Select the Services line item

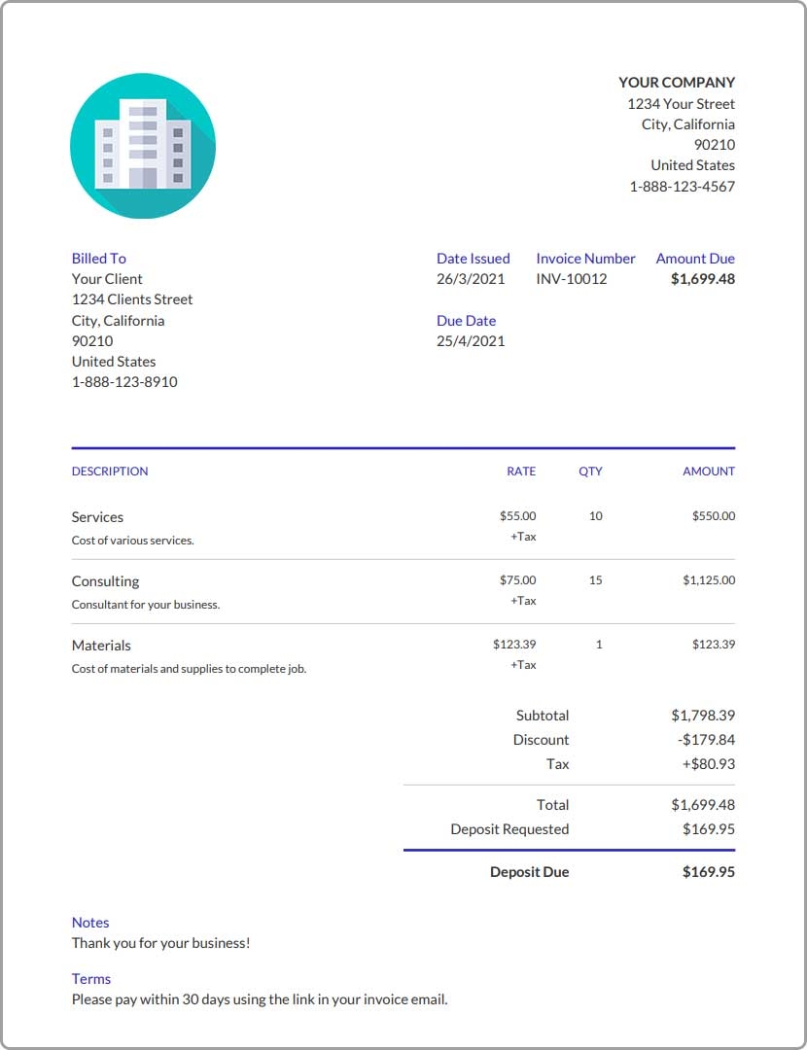coord(97,516)
